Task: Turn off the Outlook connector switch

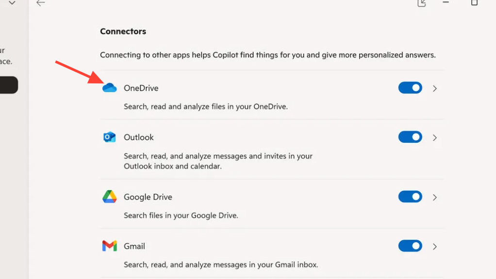Action: [x=410, y=137]
